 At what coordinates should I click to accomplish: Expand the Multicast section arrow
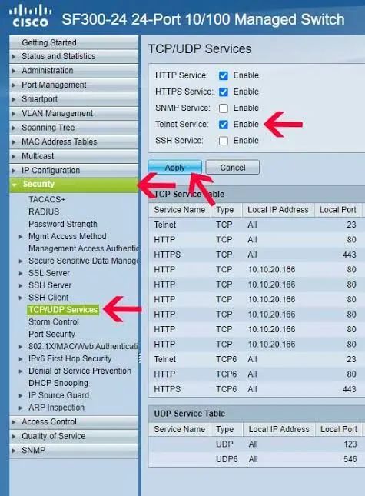14,156
